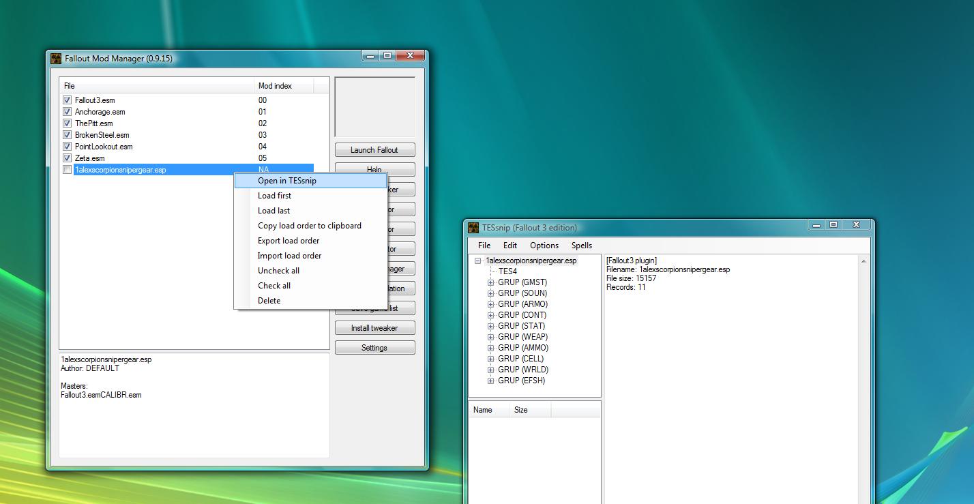This screenshot has width=974, height=504.
Task: Expand the GRUP (CELL) node
Action: coord(490,359)
